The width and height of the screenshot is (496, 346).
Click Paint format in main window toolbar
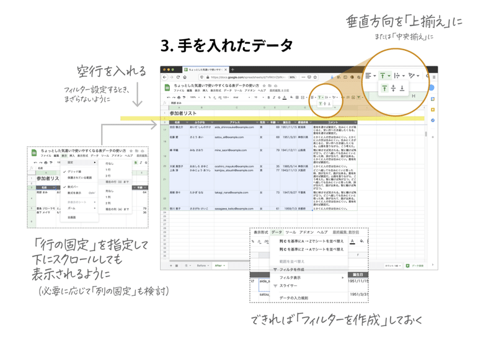pyautogui.click(x=184, y=97)
